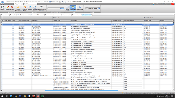Close the Оборудование document tab
This screenshot has width=175, height=98.
91,15
